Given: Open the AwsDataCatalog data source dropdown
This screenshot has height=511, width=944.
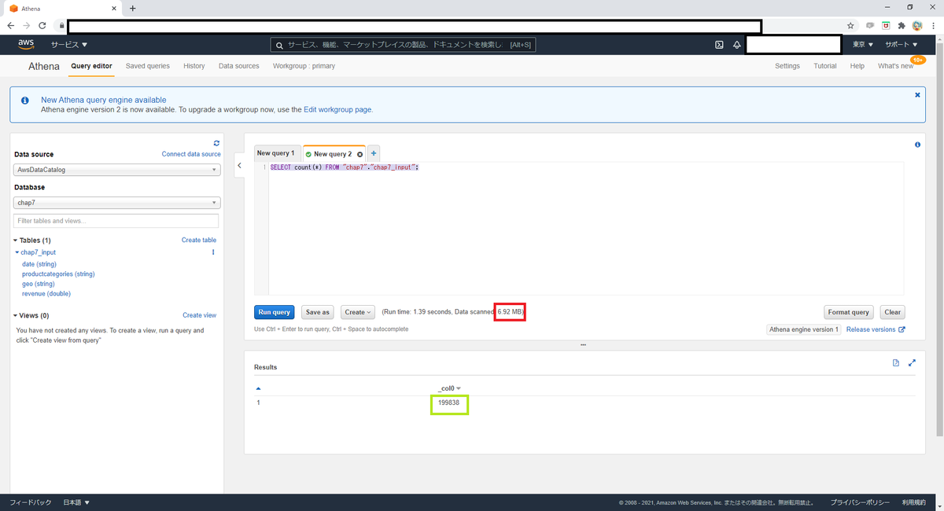Looking at the screenshot, I should click(117, 170).
